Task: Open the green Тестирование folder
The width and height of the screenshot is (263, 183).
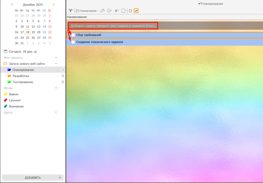Action: click(x=23, y=82)
